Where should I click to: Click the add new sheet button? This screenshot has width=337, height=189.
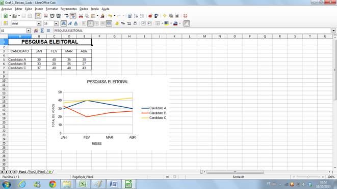50,172
